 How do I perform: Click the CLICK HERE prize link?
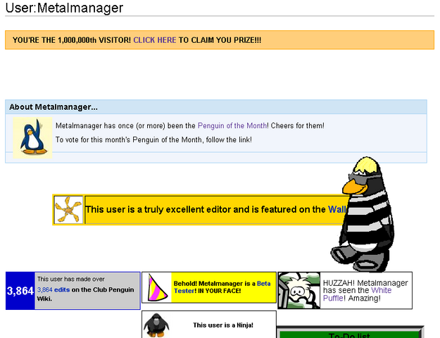tap(155, 40)
